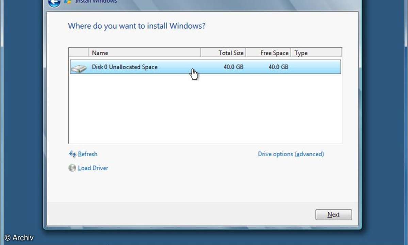Open Drive options (advanced)

(291, 154)
